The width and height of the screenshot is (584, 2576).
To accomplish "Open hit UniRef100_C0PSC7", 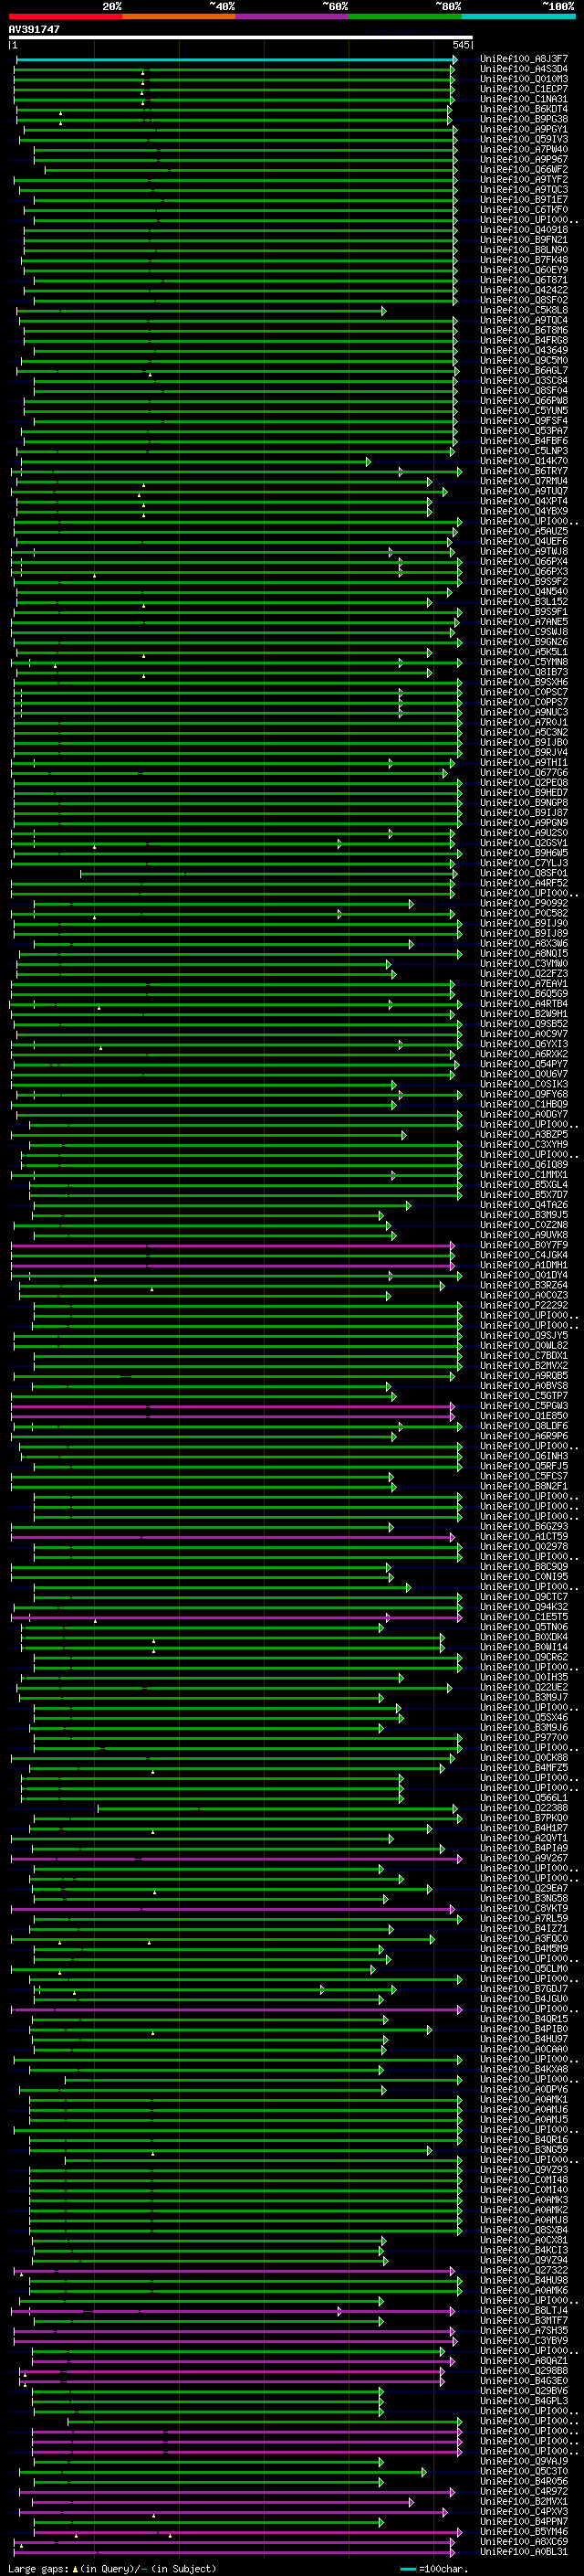I will tap(523, 692).
